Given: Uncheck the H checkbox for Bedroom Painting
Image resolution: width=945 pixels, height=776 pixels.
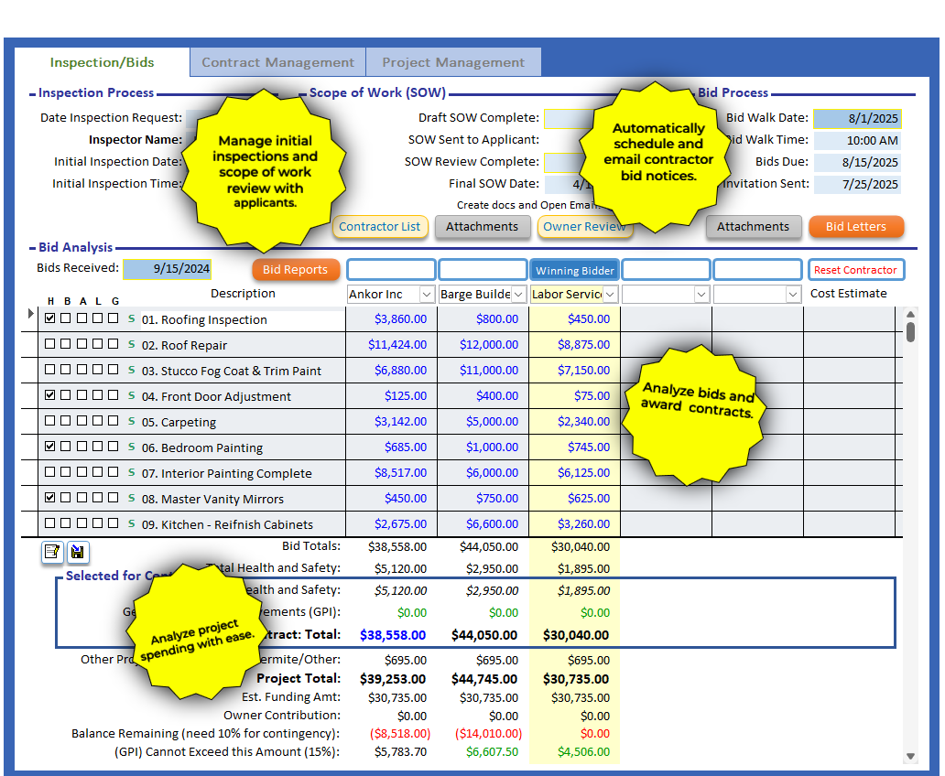Looking at the screenshot, I should [50, 446].
